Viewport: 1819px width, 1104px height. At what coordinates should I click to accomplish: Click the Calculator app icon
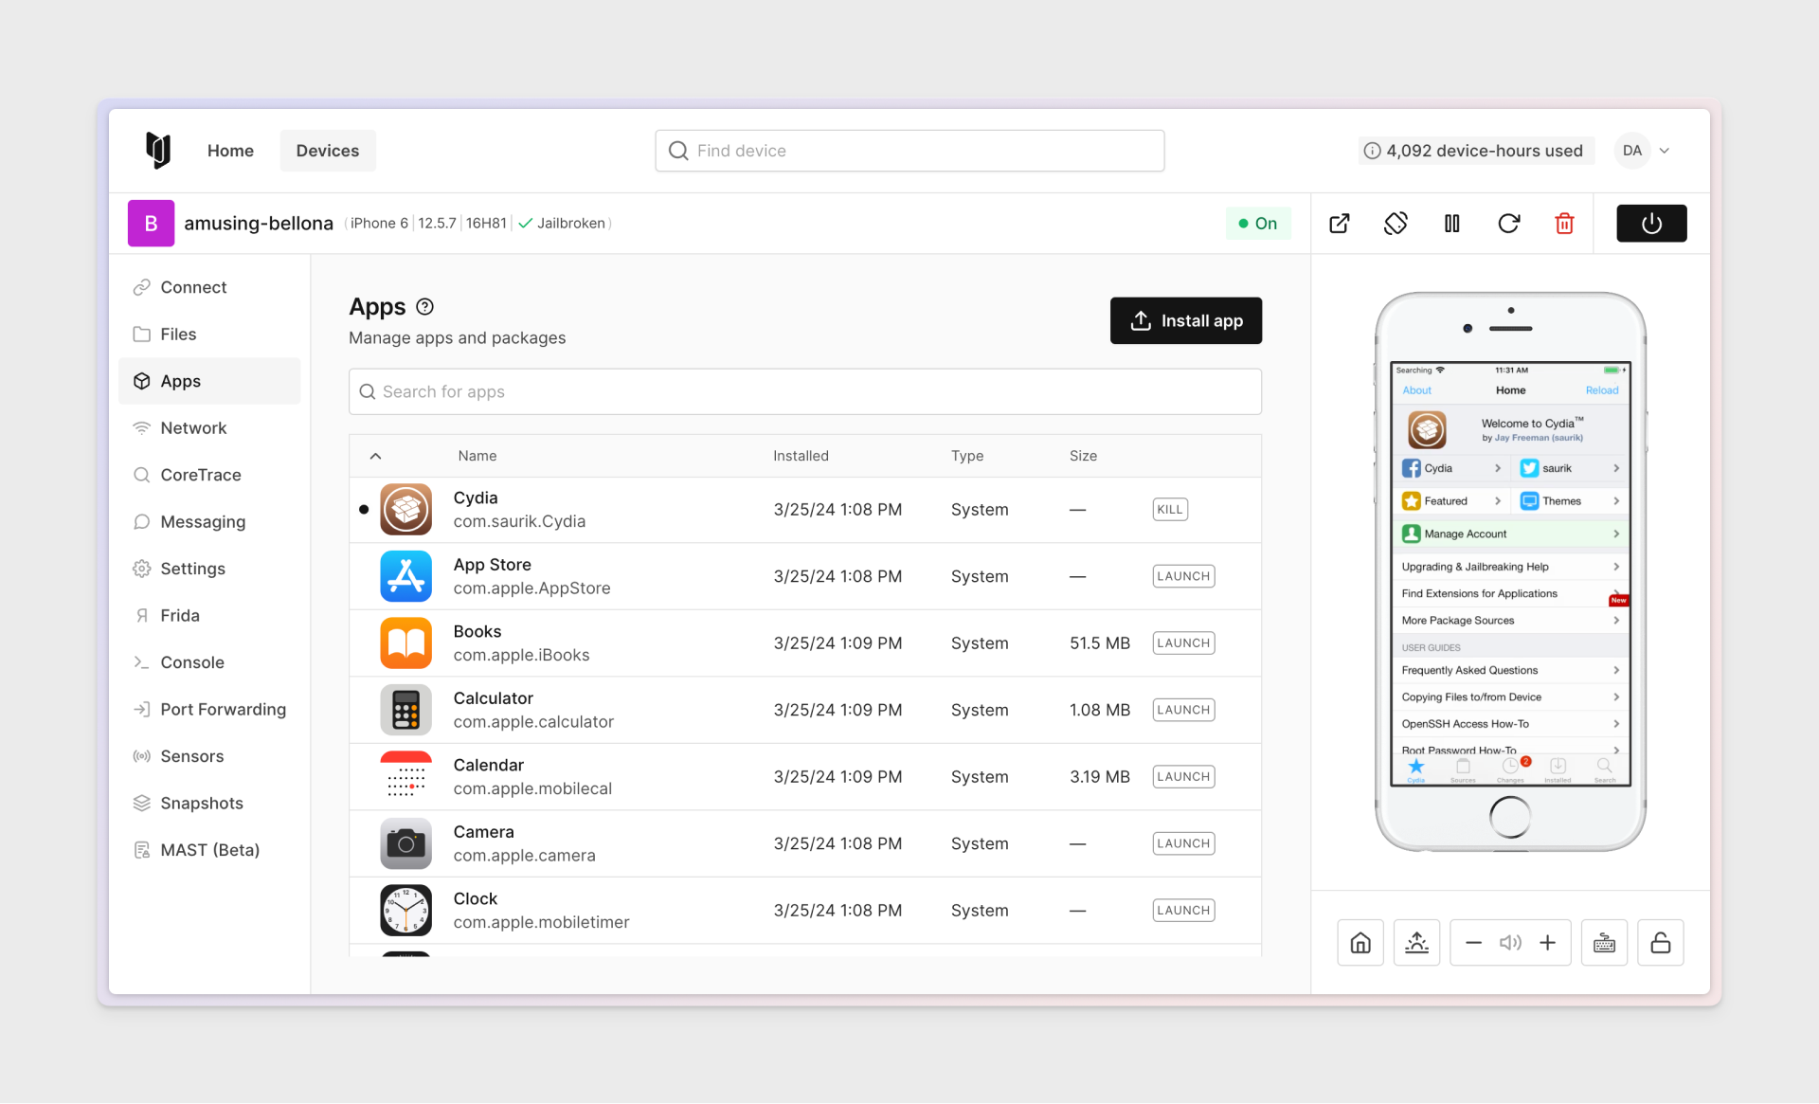tap(405, 710)
